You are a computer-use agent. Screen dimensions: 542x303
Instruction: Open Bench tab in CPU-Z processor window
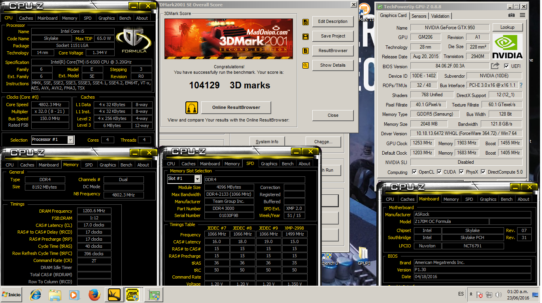pos(125,18)
